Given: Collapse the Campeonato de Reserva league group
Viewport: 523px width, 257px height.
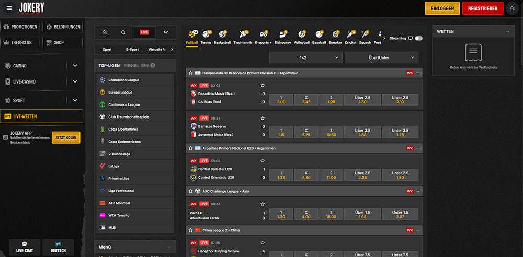Looking at the screenshot, I should (418, 73).
